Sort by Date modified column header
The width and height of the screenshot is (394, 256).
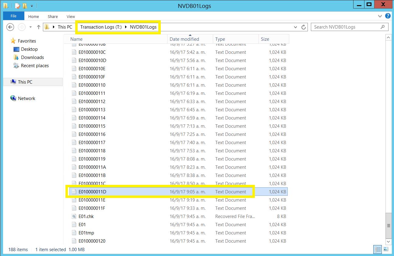tap(190, 39)
